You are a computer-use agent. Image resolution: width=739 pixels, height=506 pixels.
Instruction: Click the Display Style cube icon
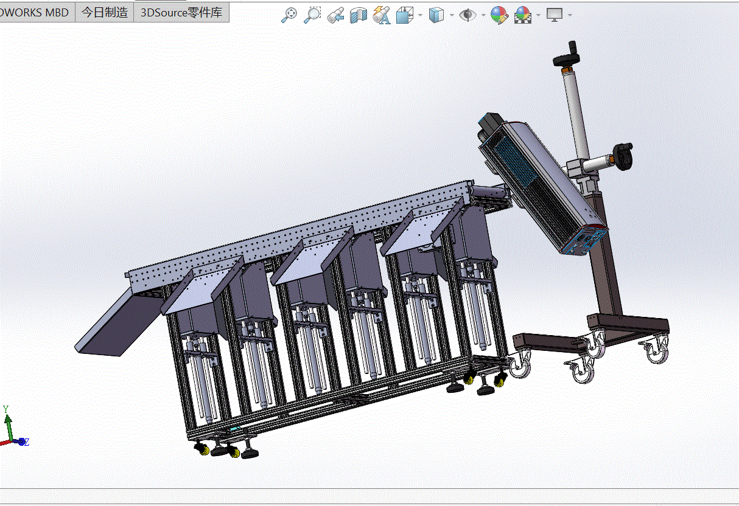[x=436, y=15]
